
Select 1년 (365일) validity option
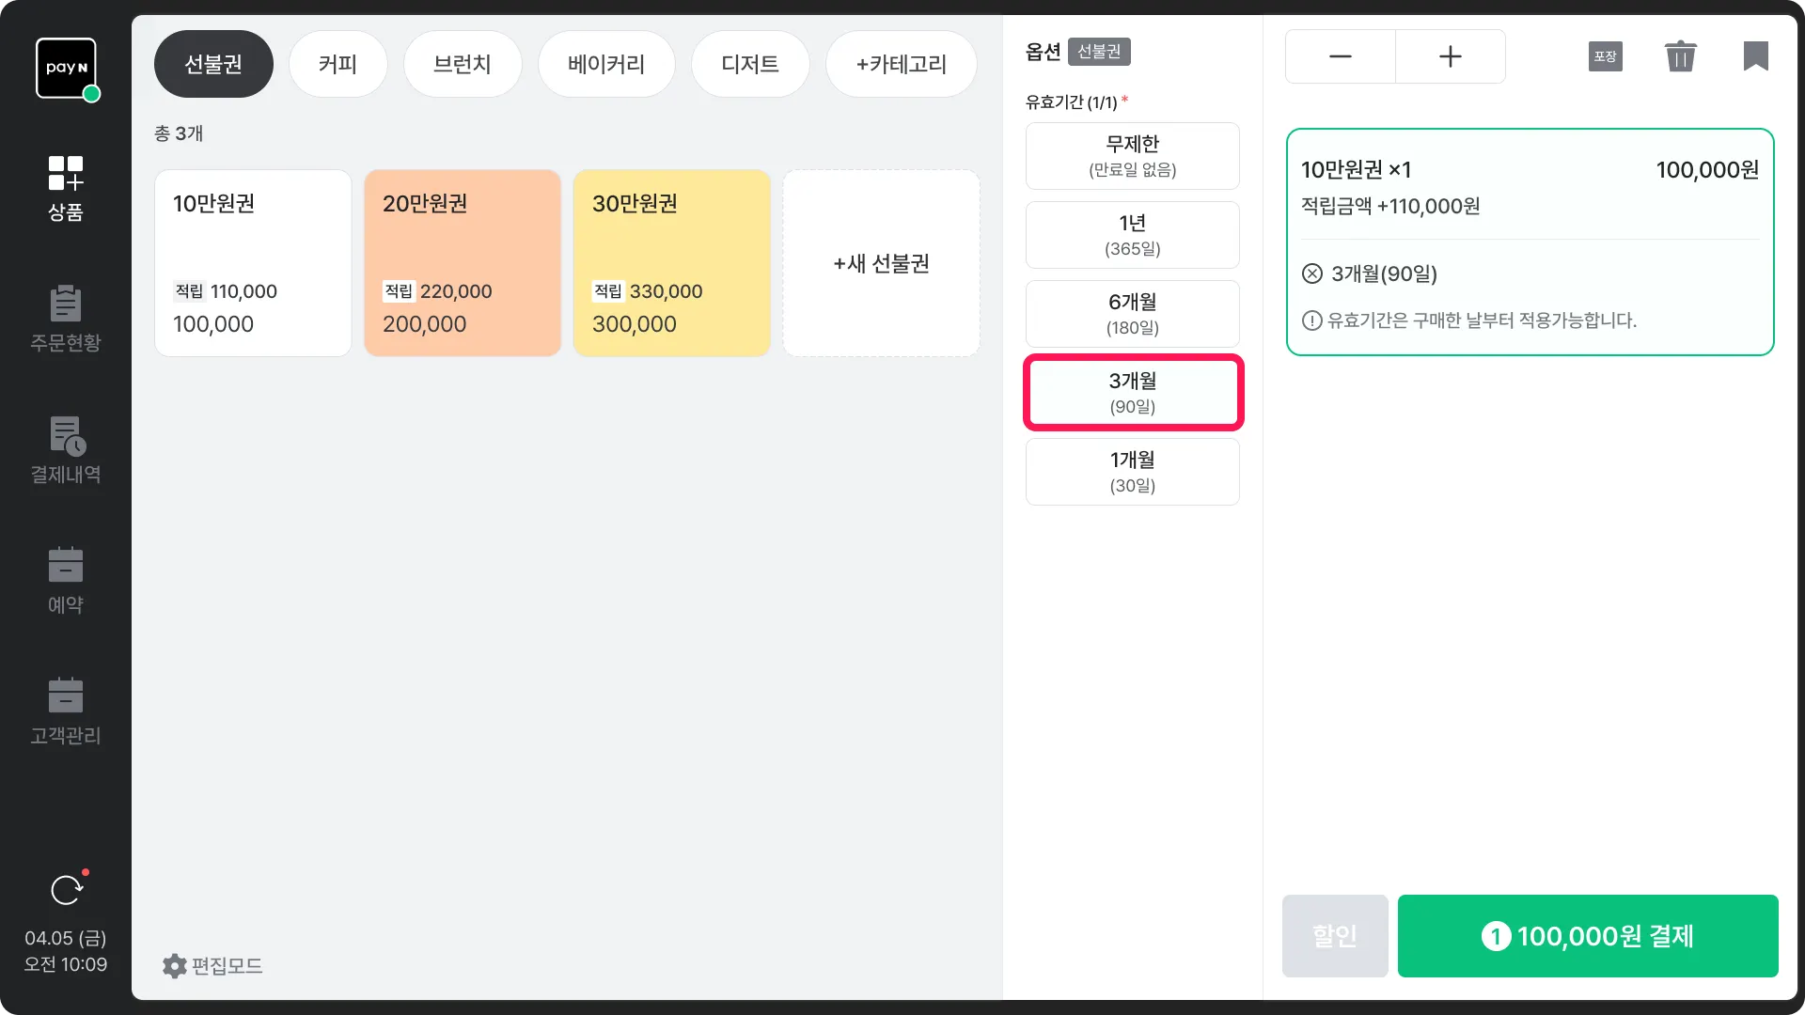(x=1132, y=235)
